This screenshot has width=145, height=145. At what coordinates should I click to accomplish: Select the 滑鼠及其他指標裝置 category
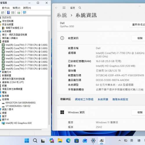pyautogui.click(x=12, y=89)
